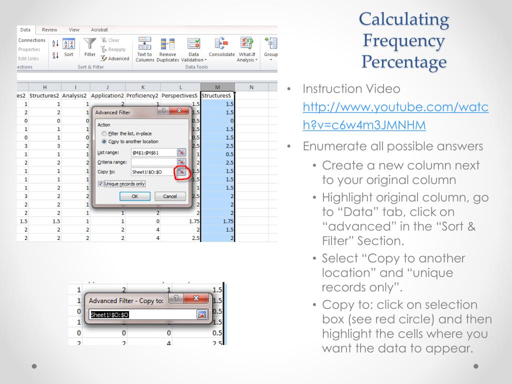Click help in Advanced Filter - Copy to dialog
Viewport: 512px width, 384px height.
175,298
